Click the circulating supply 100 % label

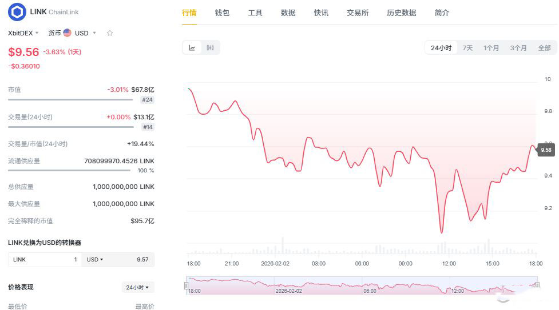tap(146, 171)
